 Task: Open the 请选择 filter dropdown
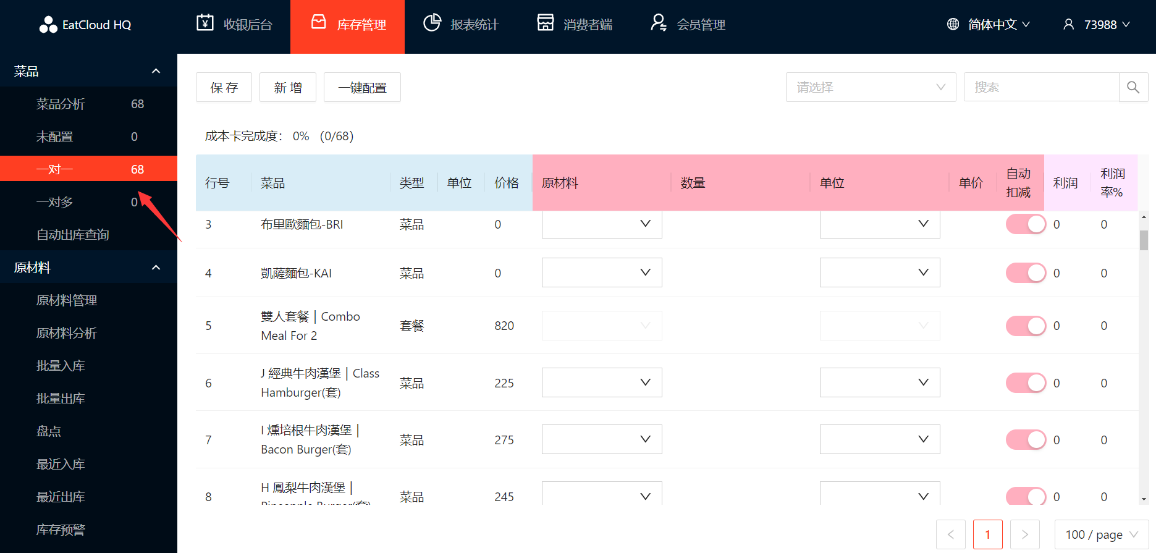coord(871,87)
